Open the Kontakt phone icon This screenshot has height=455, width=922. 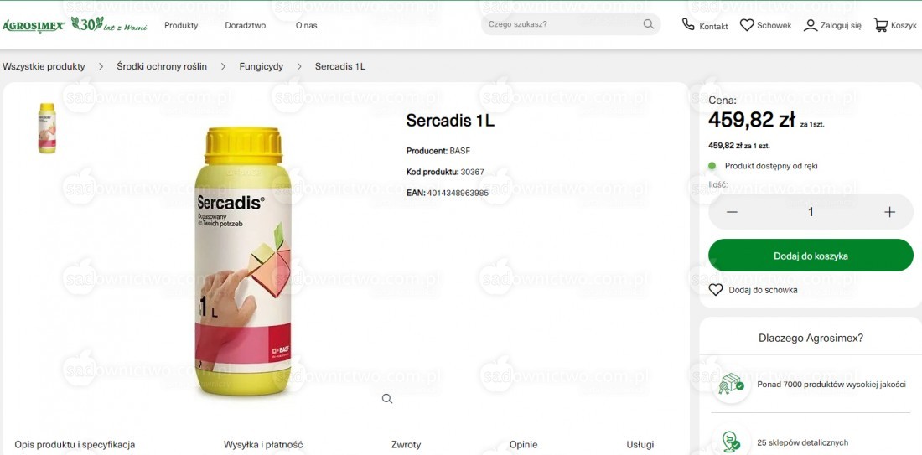tap(688, 24)
